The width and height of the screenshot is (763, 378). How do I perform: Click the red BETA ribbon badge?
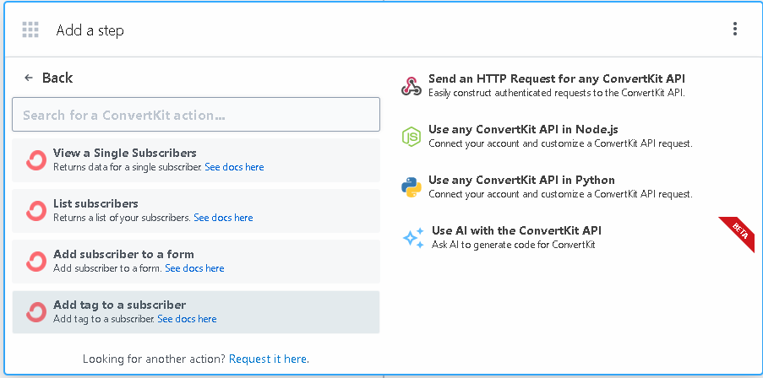738,234
